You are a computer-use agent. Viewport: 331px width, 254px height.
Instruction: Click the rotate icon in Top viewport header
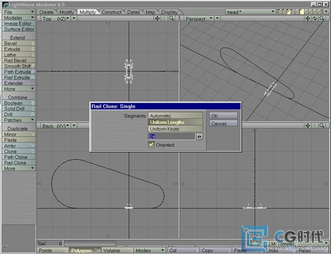[164, 18]
